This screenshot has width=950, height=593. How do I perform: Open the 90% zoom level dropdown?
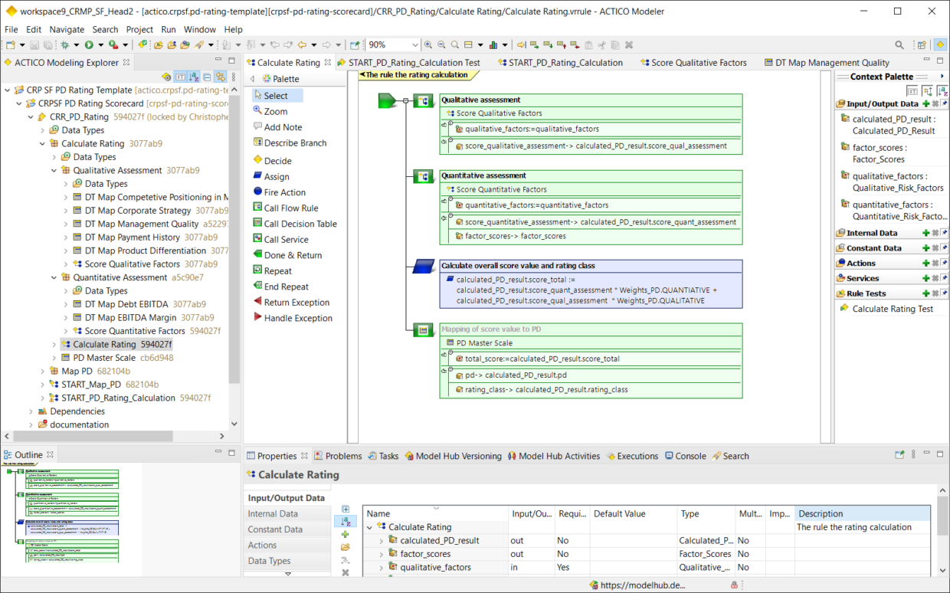coord(415,45)
